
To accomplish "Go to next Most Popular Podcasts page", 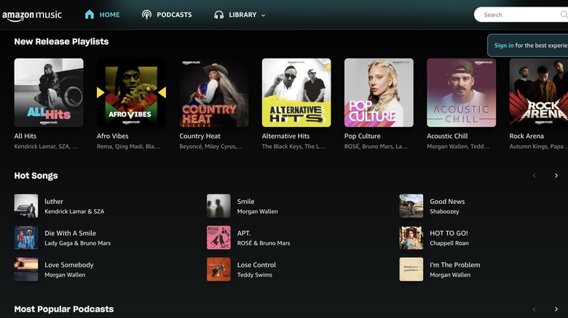I will tap(556, 309).
